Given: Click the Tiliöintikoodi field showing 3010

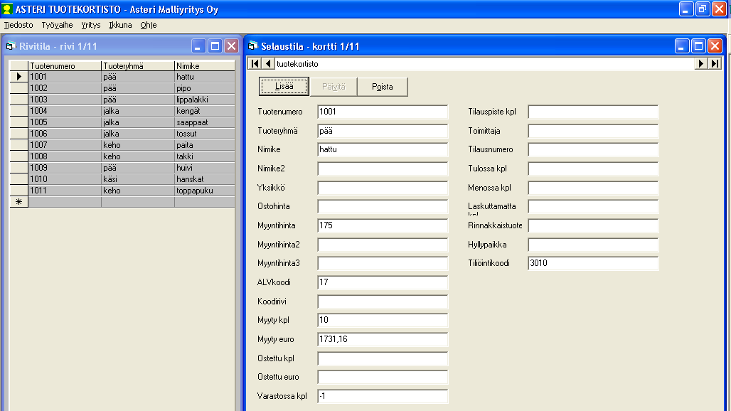Looking at the screenshot, I should pos(593,263).
